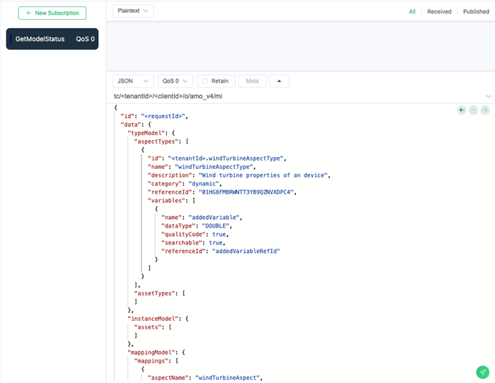Switch to the Published messages tab
Screen dimensions: 495x383
click(476, 12)
